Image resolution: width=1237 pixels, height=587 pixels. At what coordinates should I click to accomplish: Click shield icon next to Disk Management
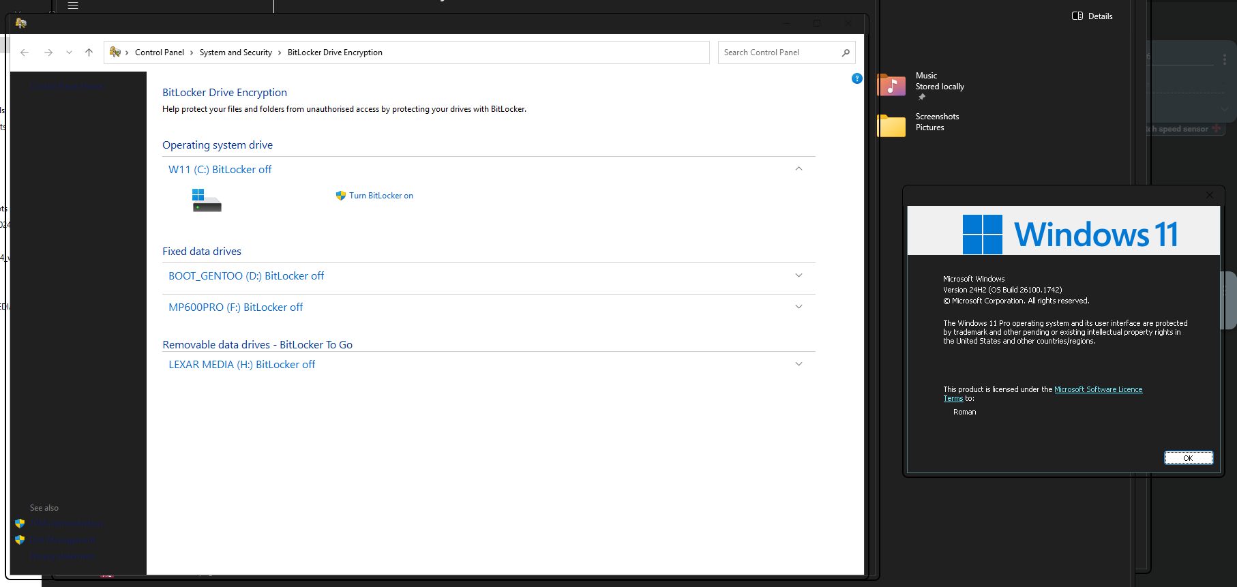pos(20,539)
